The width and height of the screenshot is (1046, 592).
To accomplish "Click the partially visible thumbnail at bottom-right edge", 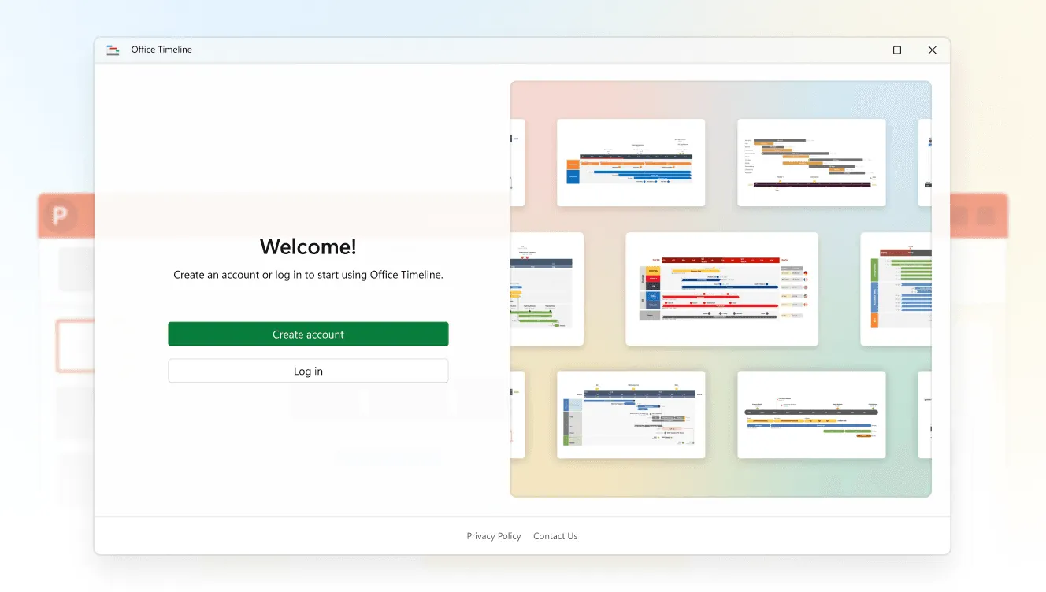I will [925, 415].
